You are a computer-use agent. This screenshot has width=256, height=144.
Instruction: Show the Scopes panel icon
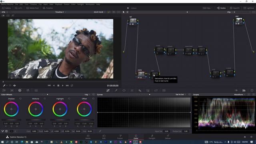click(244, 90)
